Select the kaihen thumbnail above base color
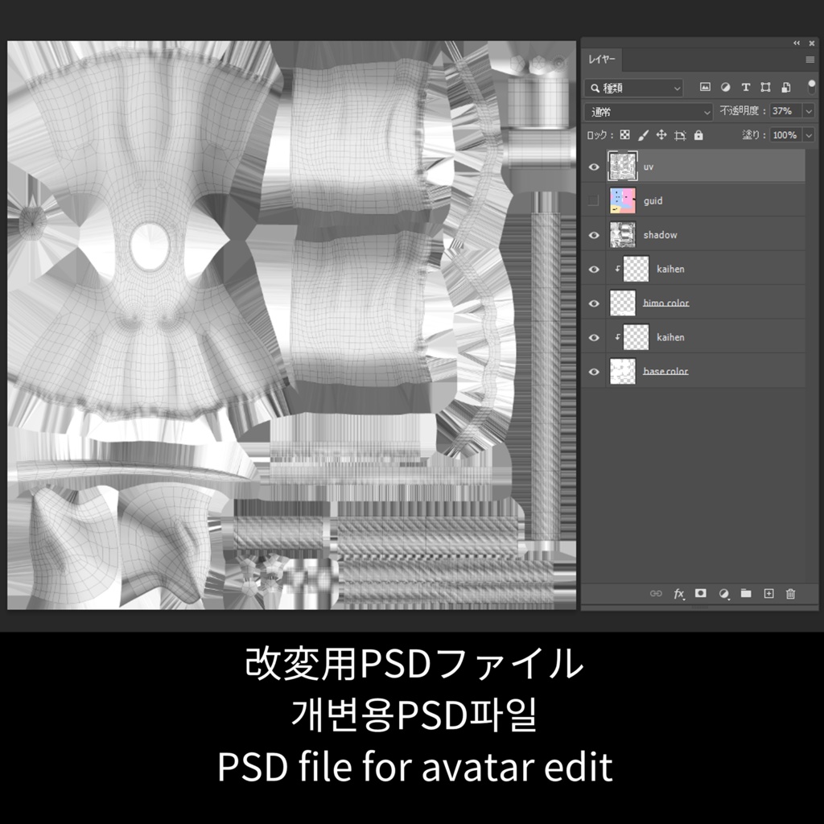The width and height of the screenshot is (824, 824). pos(636,337)
